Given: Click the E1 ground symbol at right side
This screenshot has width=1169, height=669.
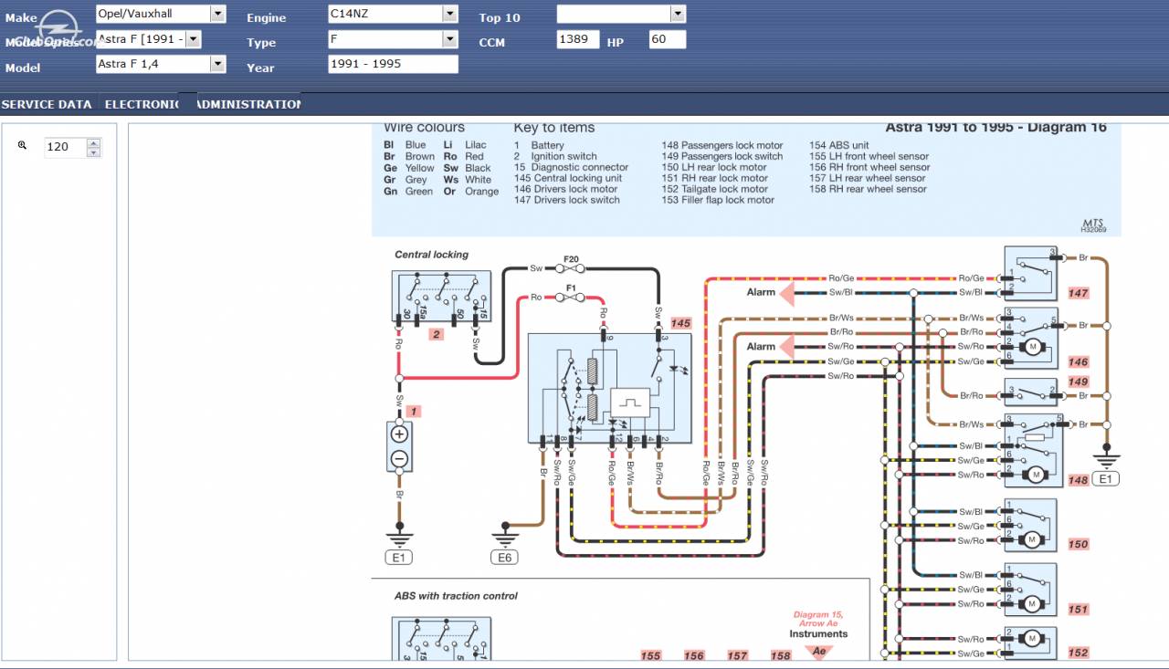Looking at the screenshot, I should point(1106,466).
